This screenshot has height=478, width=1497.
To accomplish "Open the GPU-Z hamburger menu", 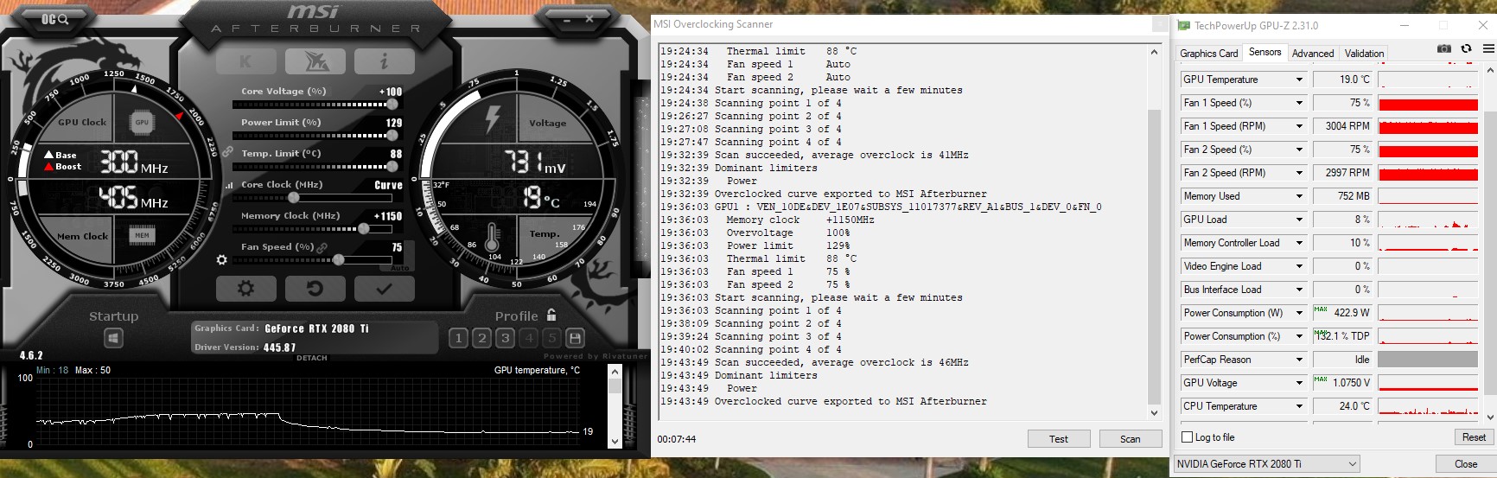I will (x=1489, y=49).
